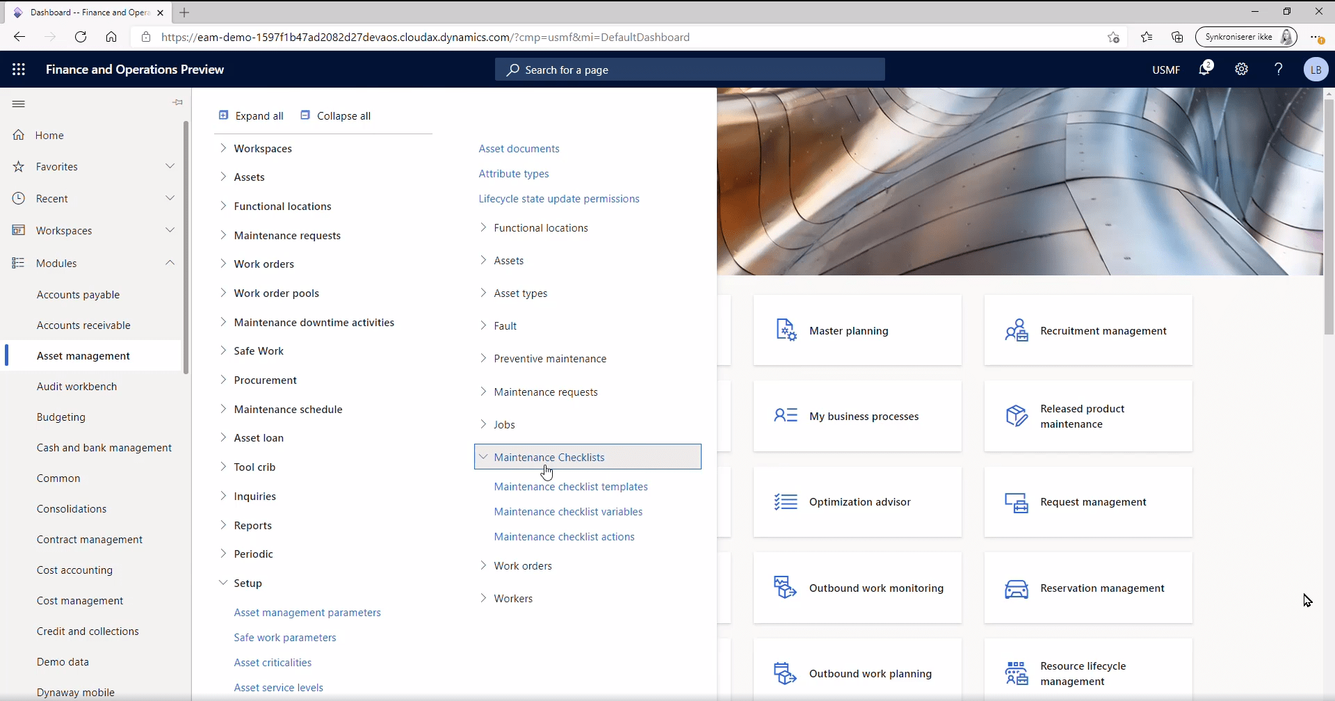
Task: Toggle the pin icon to keep navigation pane open
Action: 177,102
